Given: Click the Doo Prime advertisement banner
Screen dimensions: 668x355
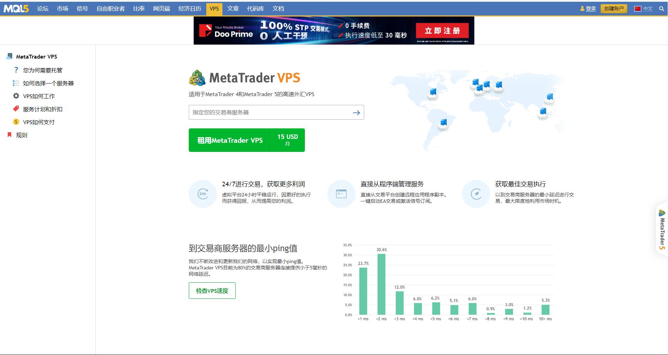Looking at the screenshot, I should (x=334, y=31).
